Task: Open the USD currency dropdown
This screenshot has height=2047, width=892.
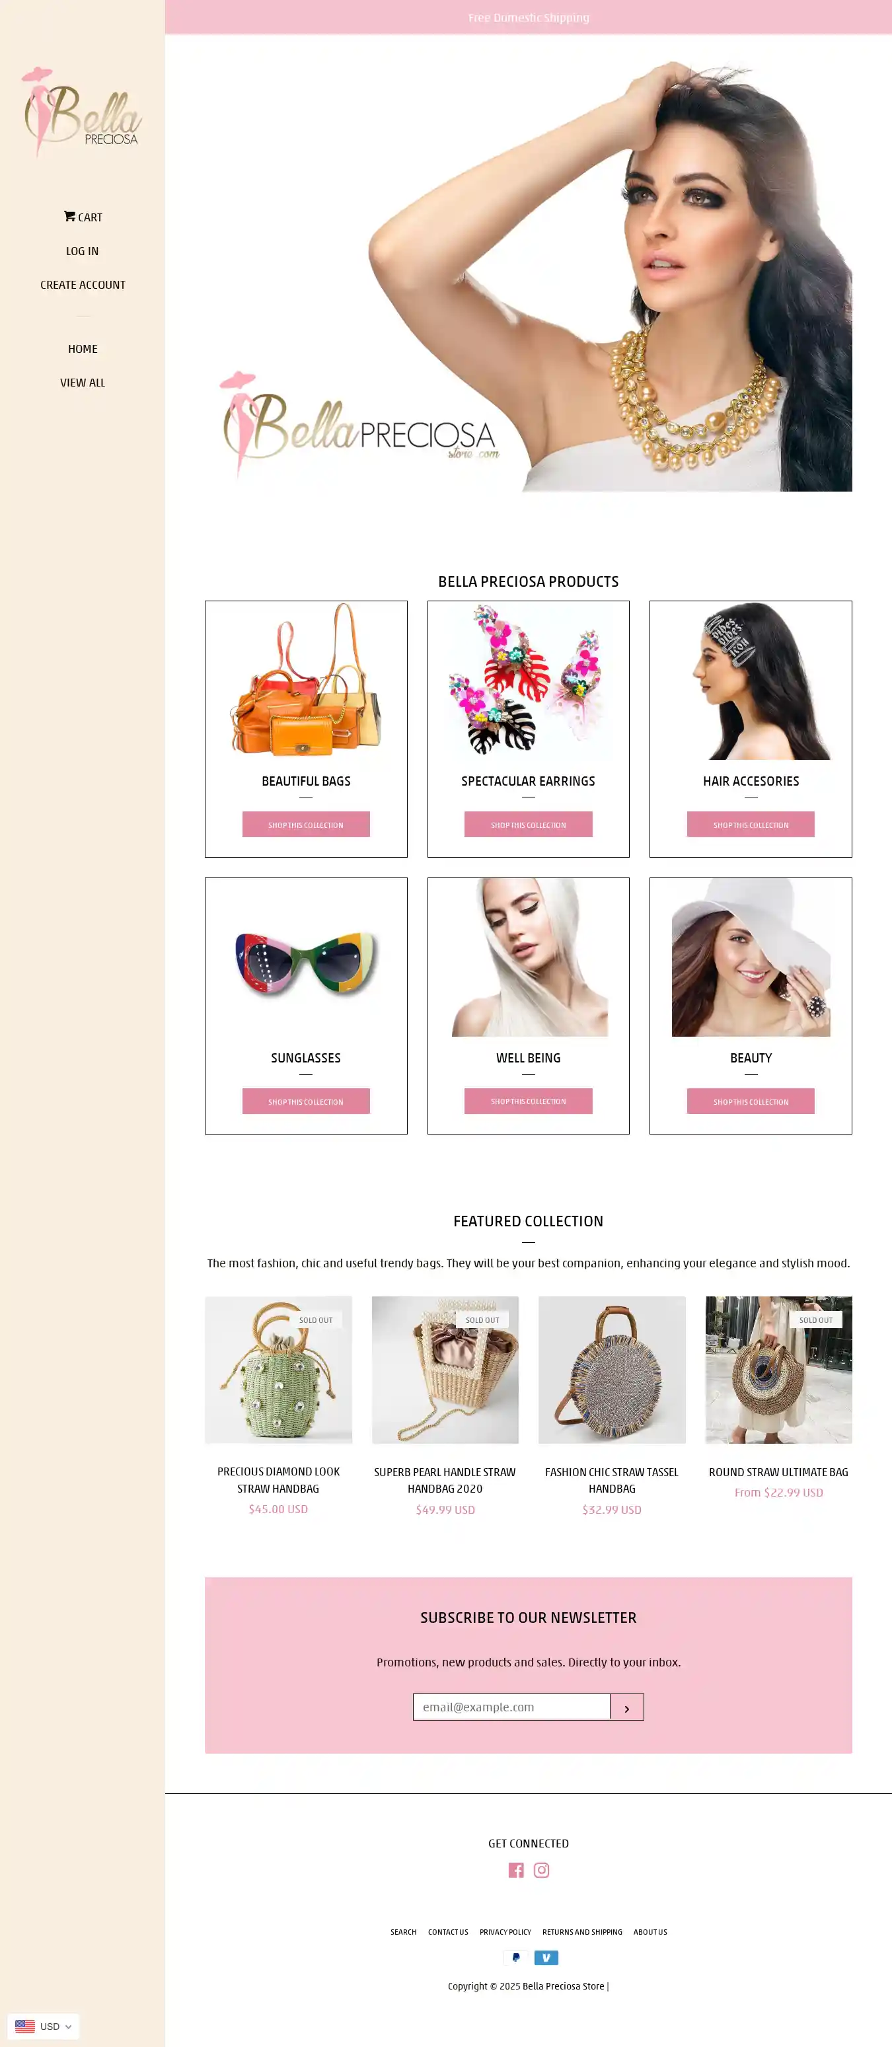Action: click(44, 2027)
